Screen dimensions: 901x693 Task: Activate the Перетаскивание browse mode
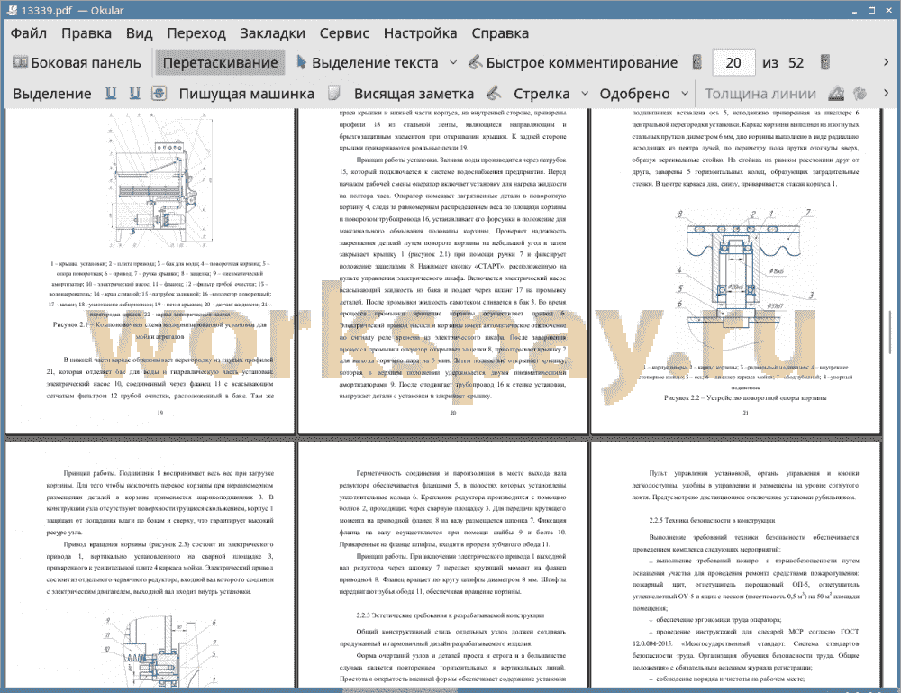[220, 63]
